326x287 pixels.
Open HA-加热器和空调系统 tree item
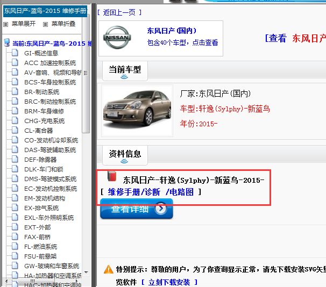tap(53, 276)
